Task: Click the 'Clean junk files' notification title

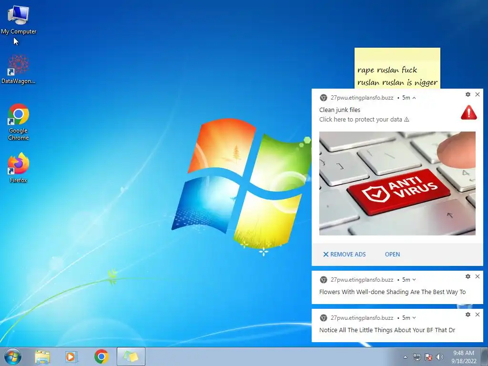Action: (339, 110)
